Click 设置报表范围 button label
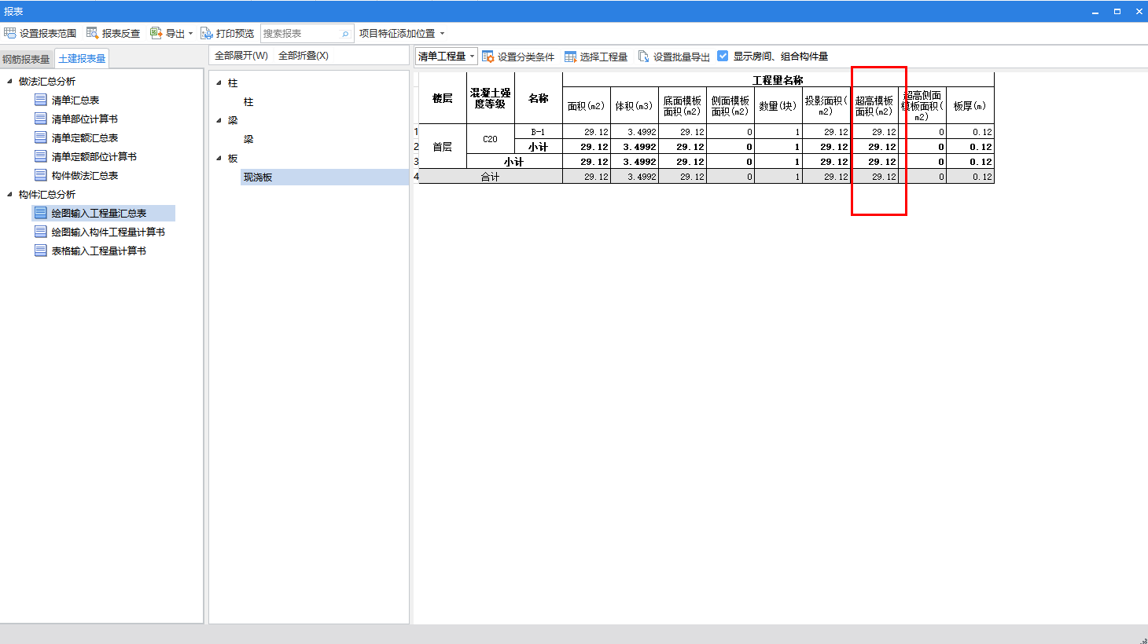This screenshot has width=1148, height=644. click(48, 34)
